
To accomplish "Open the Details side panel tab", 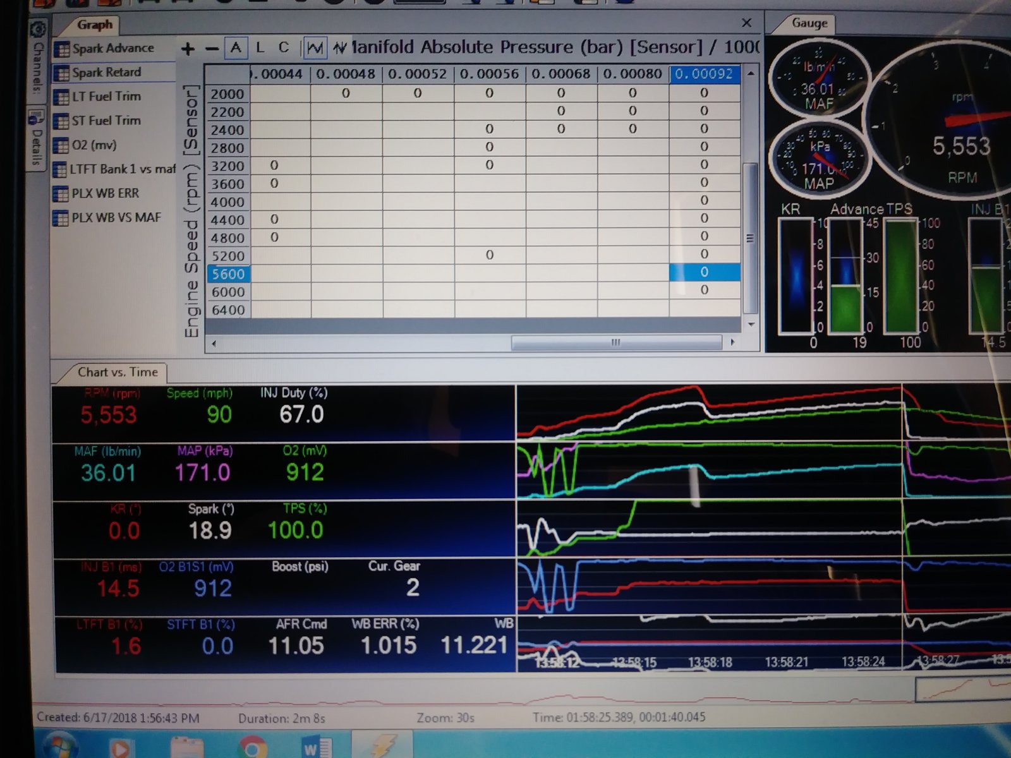I will 36,138.
